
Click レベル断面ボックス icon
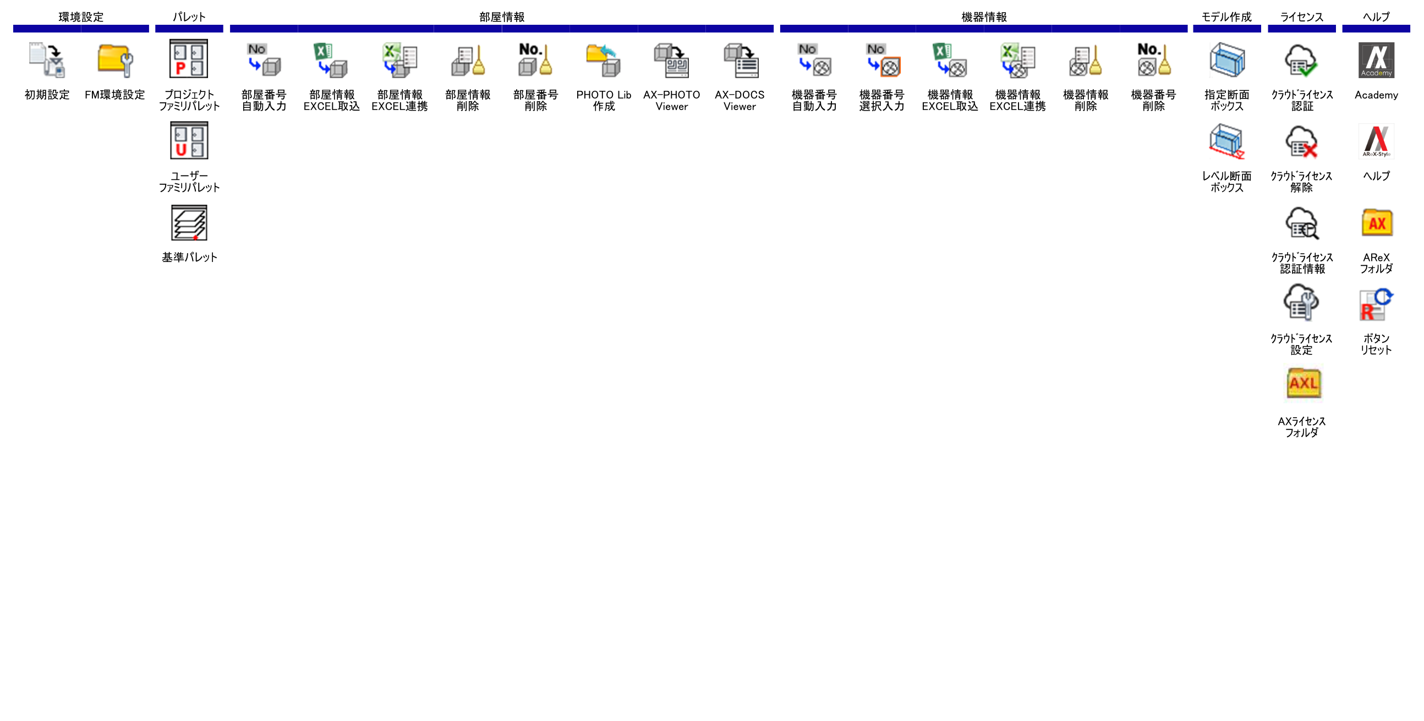[x=1226, y=141]
